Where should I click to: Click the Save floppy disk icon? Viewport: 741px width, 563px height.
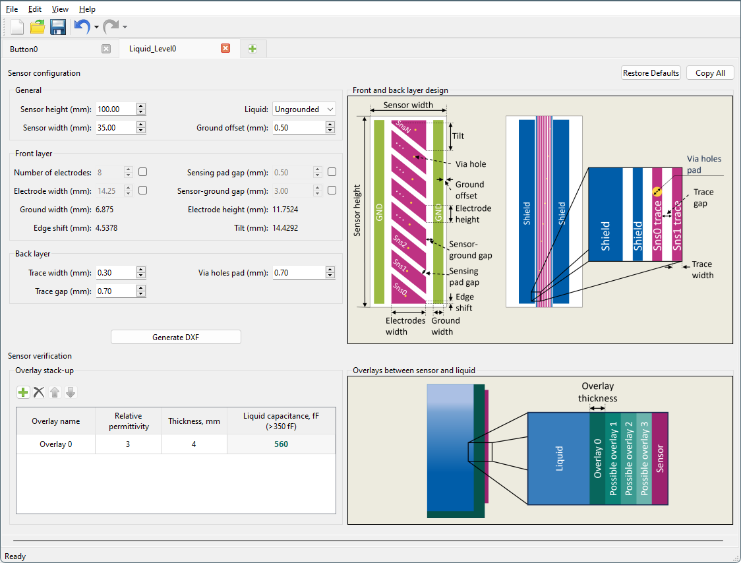(x=58, y=27)
